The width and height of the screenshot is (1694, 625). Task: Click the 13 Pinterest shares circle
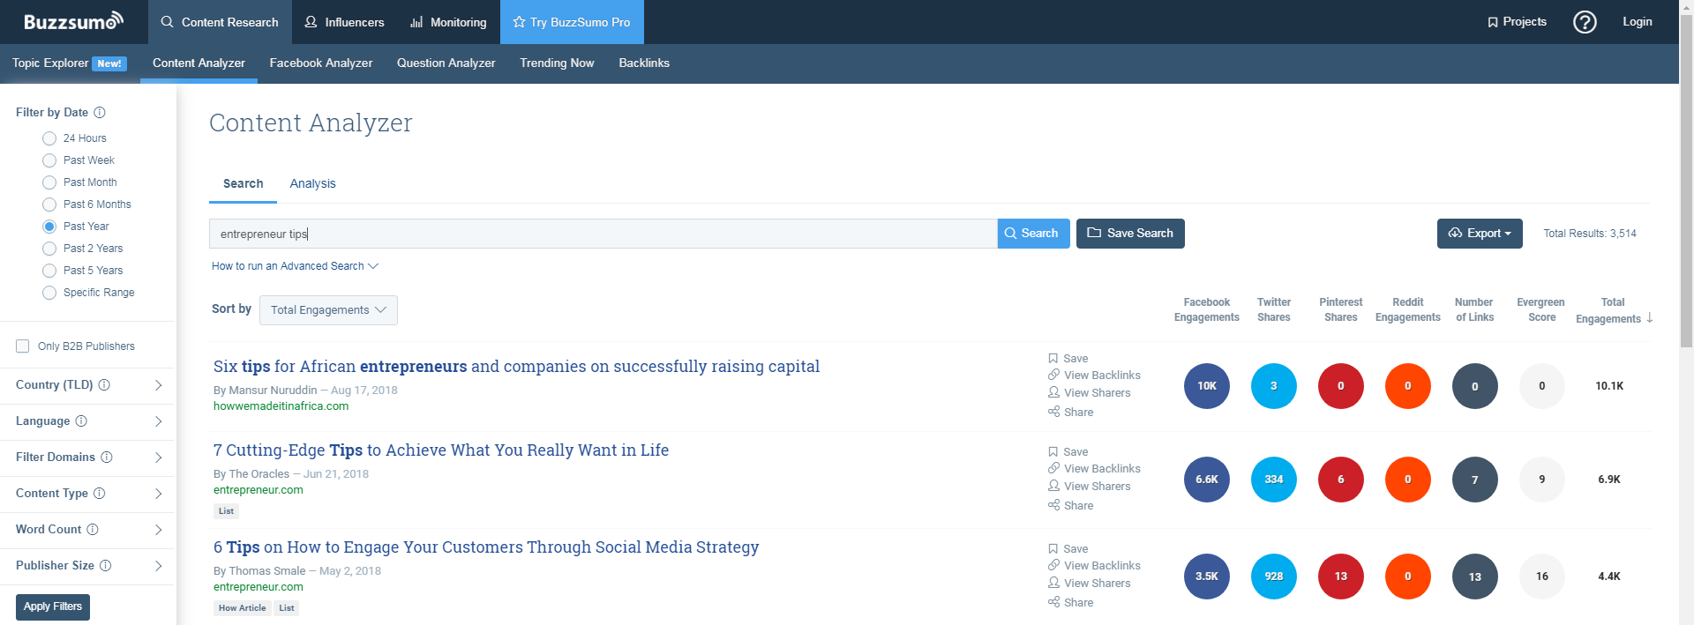[1341, 577]
